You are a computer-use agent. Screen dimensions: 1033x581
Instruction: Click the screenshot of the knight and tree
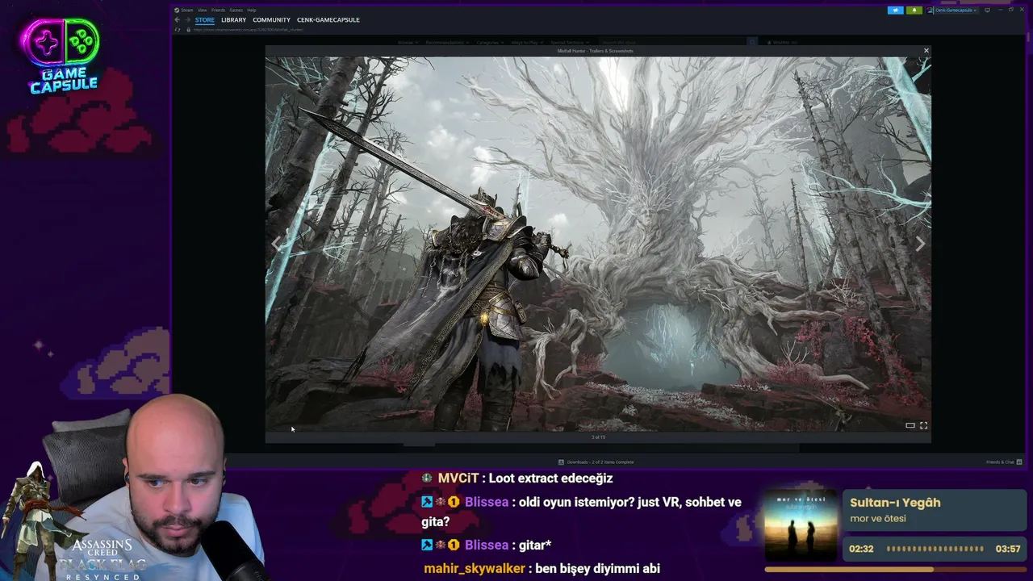(x=598, y=244)
